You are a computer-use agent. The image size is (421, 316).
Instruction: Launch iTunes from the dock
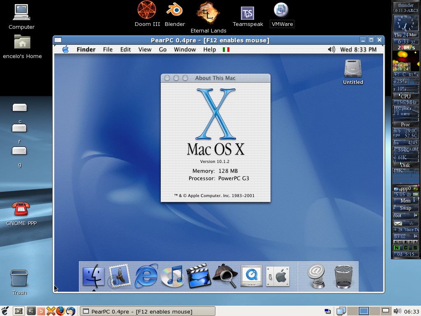coord(172,276)
